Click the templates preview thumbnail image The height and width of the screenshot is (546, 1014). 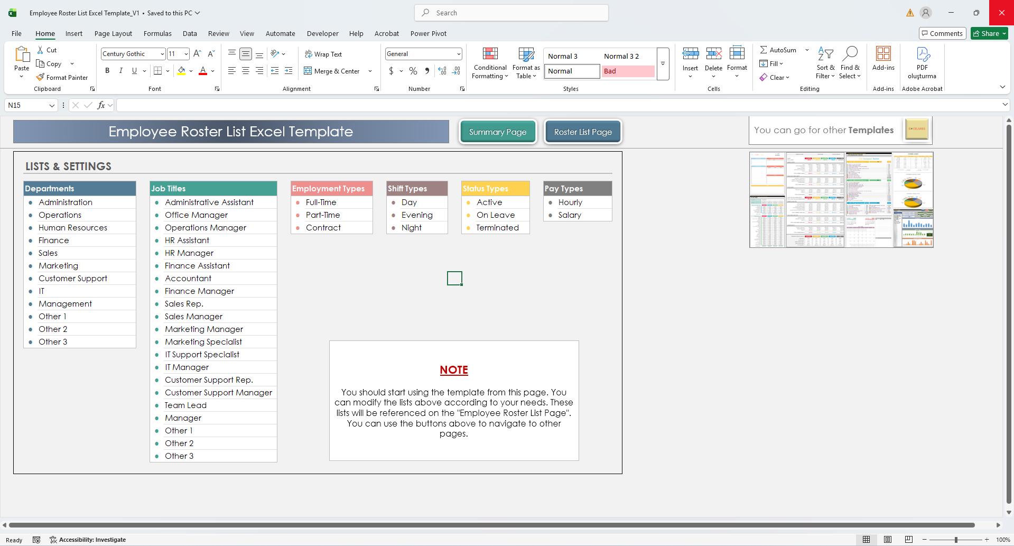coord(841,200)
